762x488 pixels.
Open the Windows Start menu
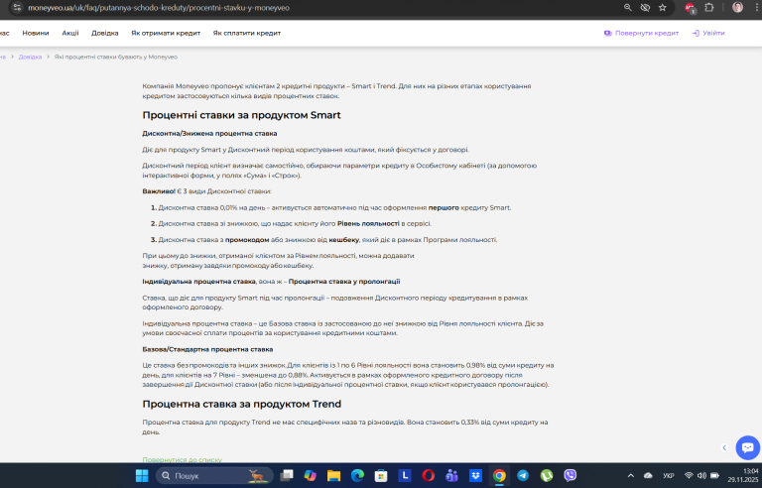pos(142,475)
